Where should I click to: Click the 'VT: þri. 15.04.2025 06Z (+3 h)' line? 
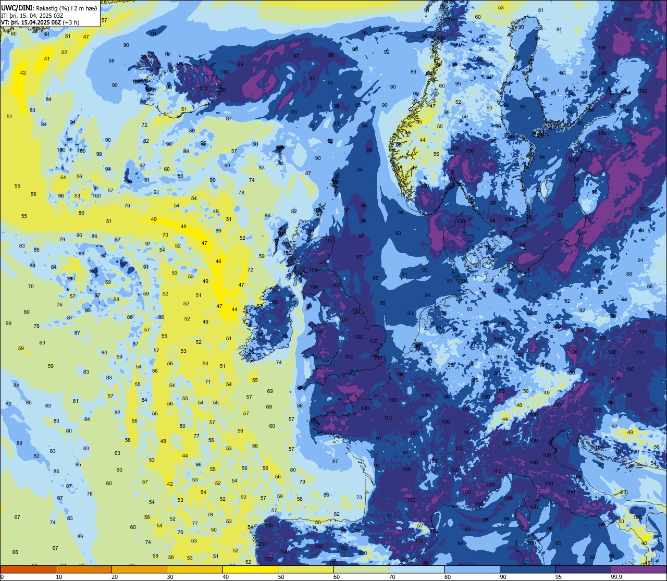coord(41,22)
